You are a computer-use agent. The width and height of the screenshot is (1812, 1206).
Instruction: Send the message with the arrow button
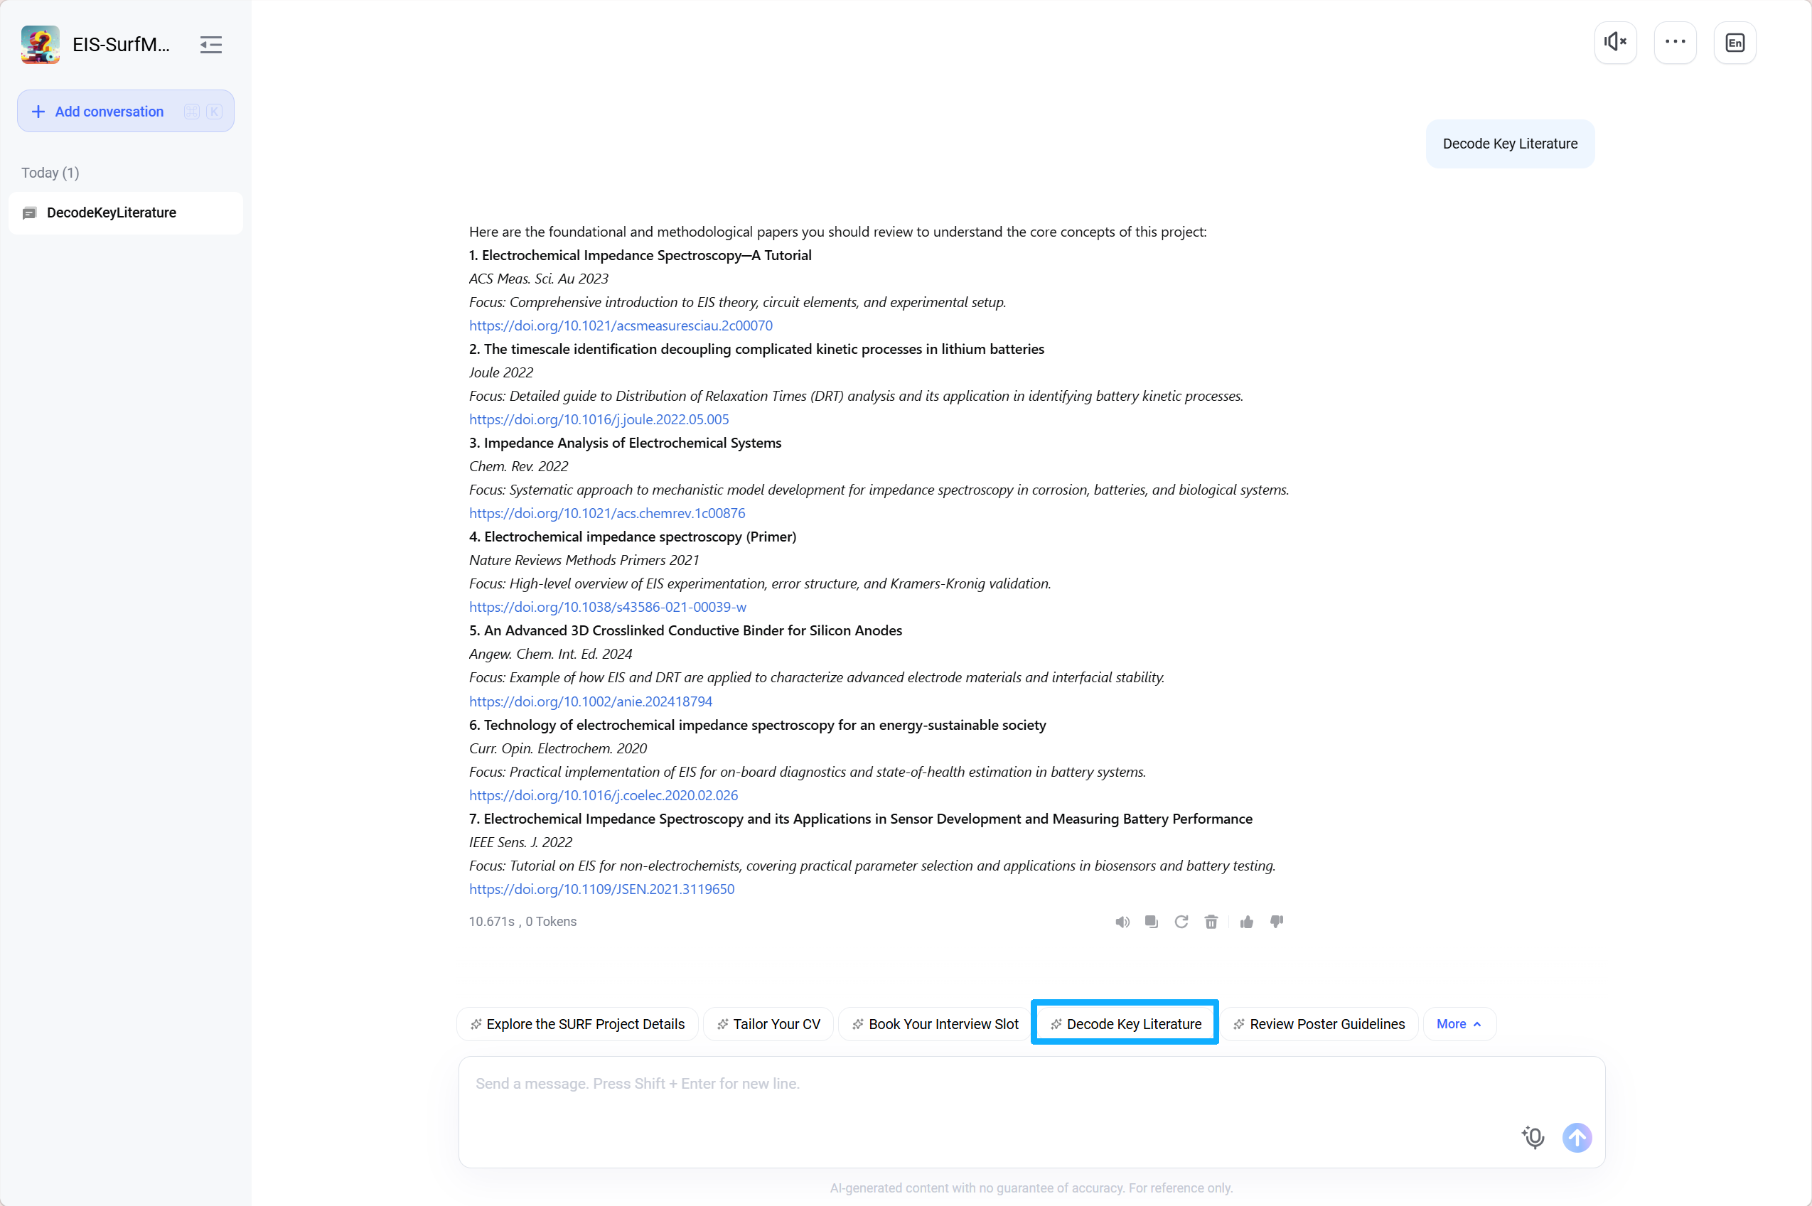[1577, 1138]
